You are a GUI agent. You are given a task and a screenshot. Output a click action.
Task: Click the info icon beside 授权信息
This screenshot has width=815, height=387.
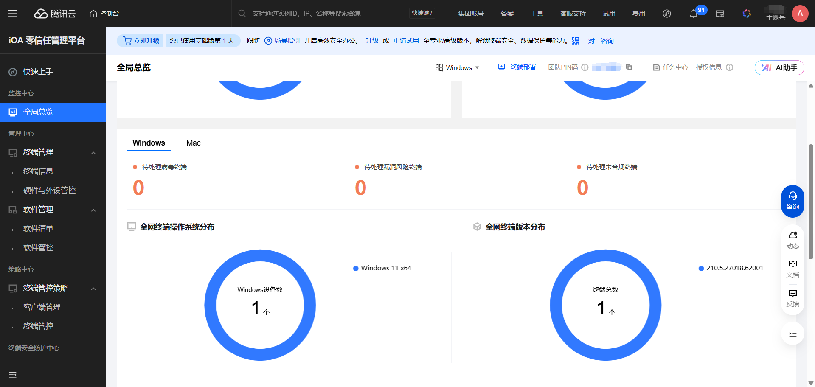tap(730, 67)
